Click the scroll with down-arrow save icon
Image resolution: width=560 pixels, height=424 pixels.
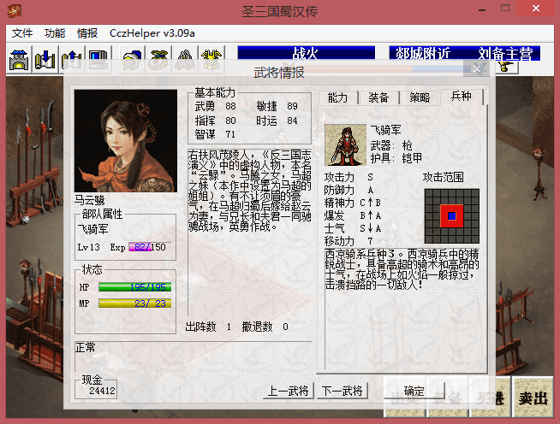point(45,59)
